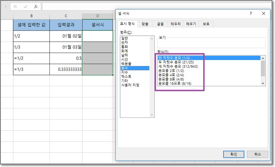Click the format list scrollbar thumb
Screen dimensions: 275x167
pos(263,68)
